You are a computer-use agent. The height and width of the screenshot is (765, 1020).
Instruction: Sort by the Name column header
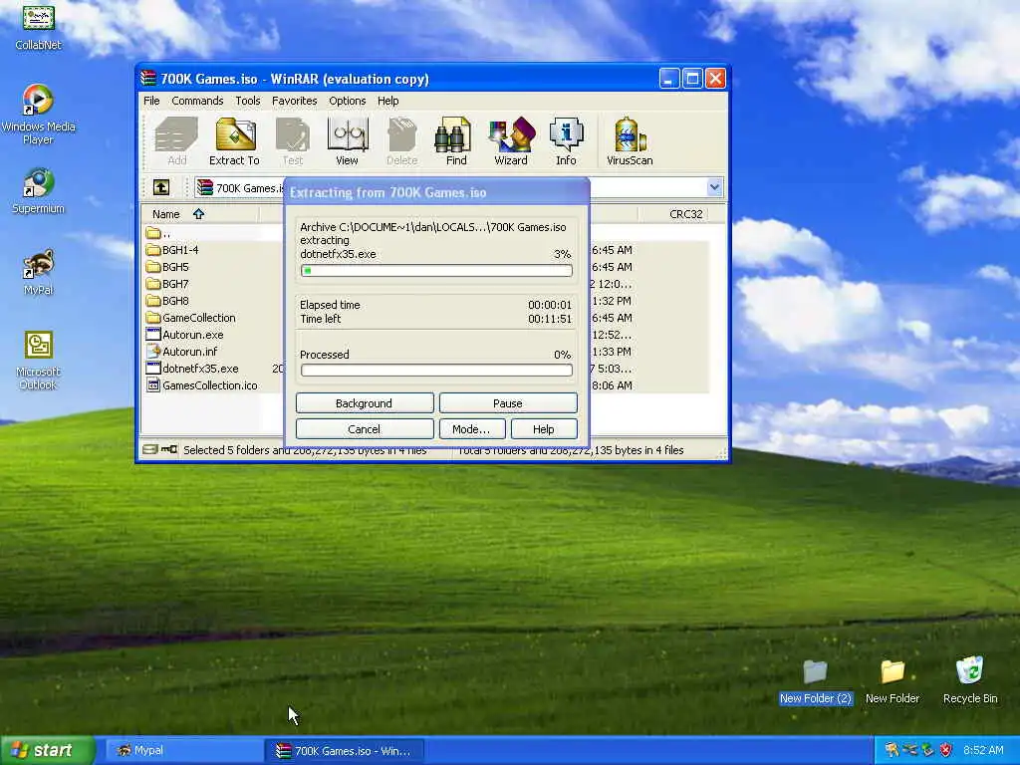point(199,214)
